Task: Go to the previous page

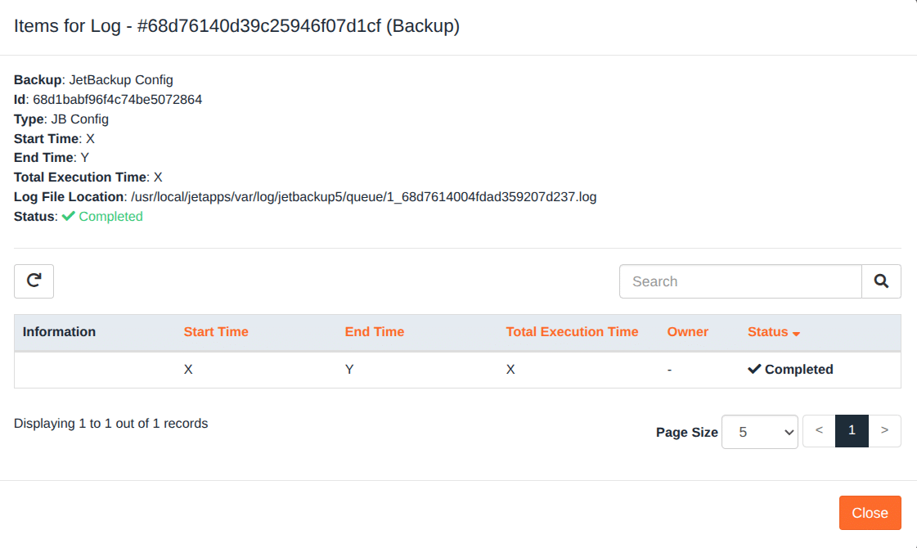Action: [819, 431]
